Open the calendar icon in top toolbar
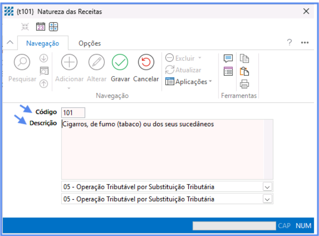Screen dimensions: 319x236 (x=40, y=27)
